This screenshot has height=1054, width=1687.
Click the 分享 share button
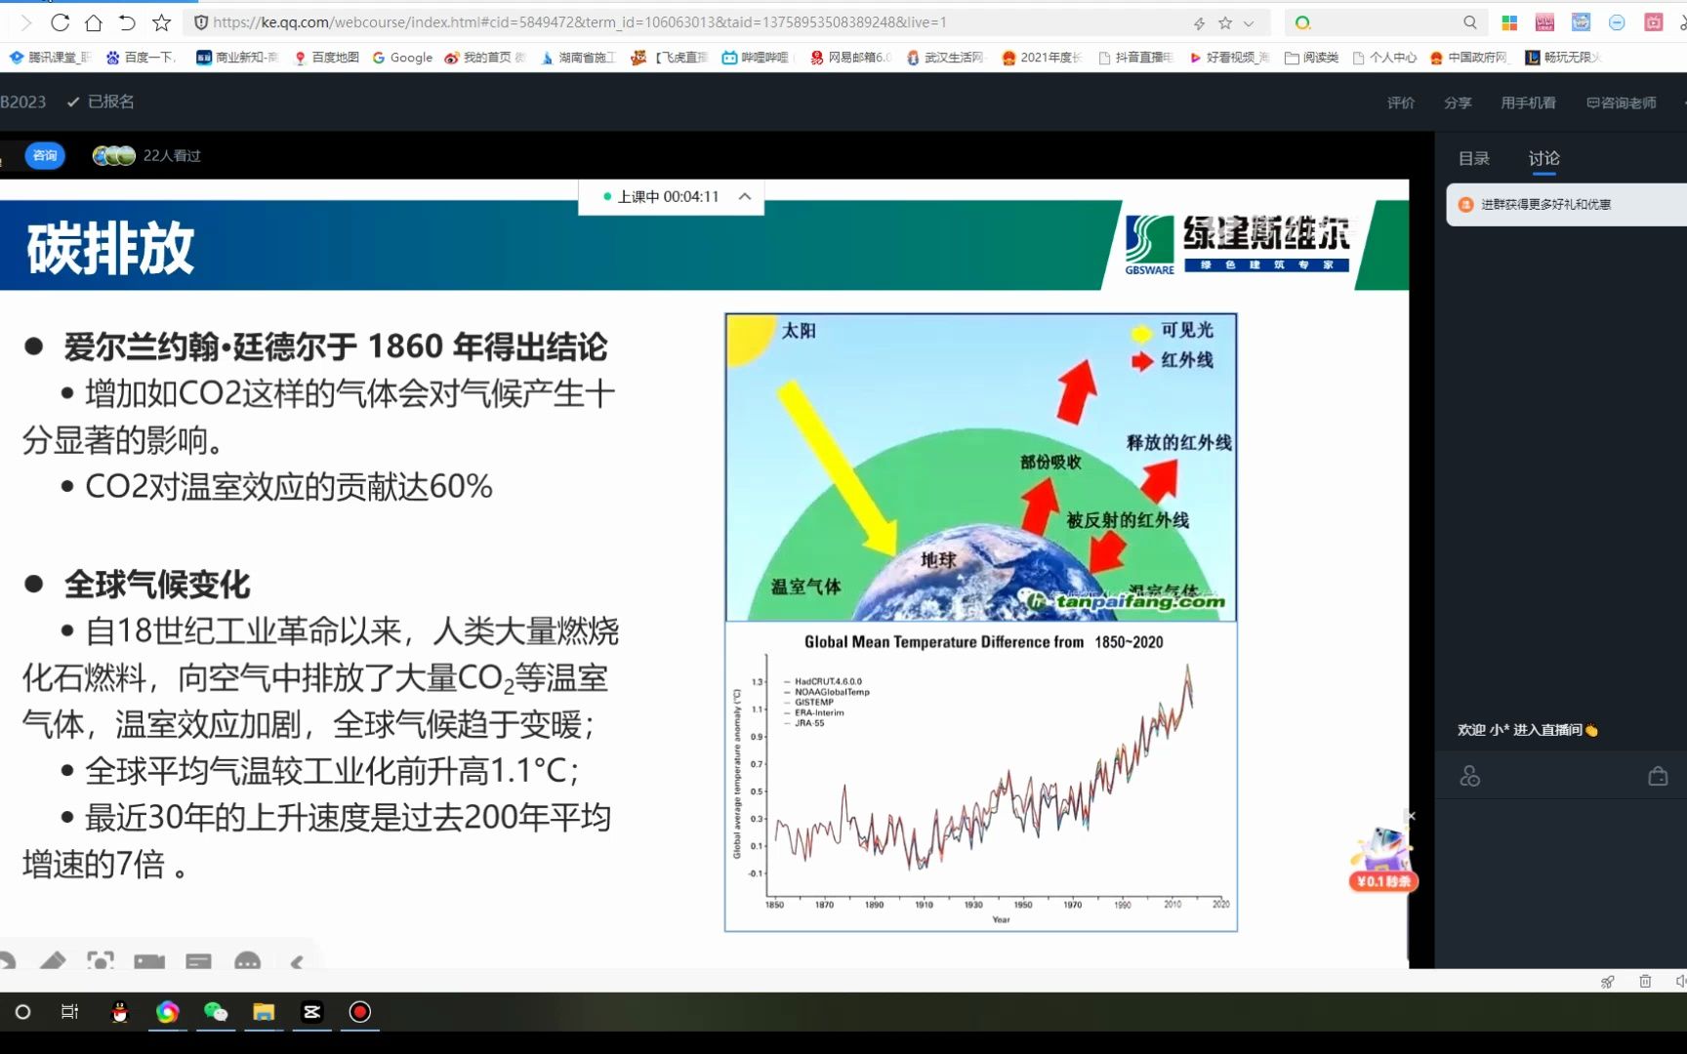[1457, 101]
